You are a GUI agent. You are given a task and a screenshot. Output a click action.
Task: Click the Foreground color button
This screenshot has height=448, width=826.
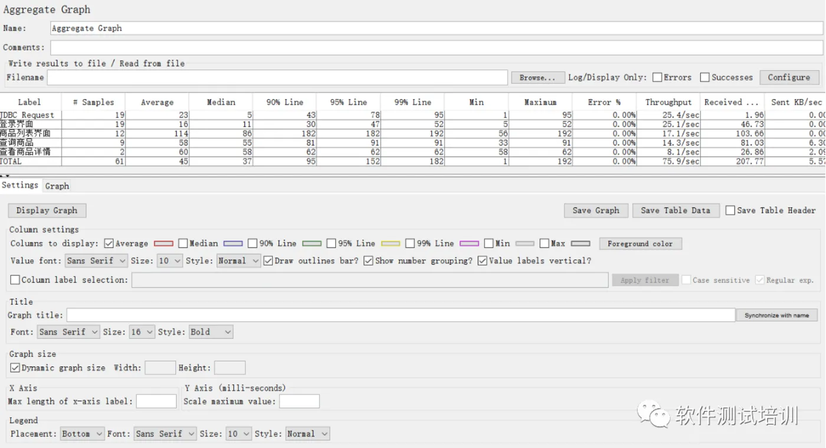(x=640, y=243)
